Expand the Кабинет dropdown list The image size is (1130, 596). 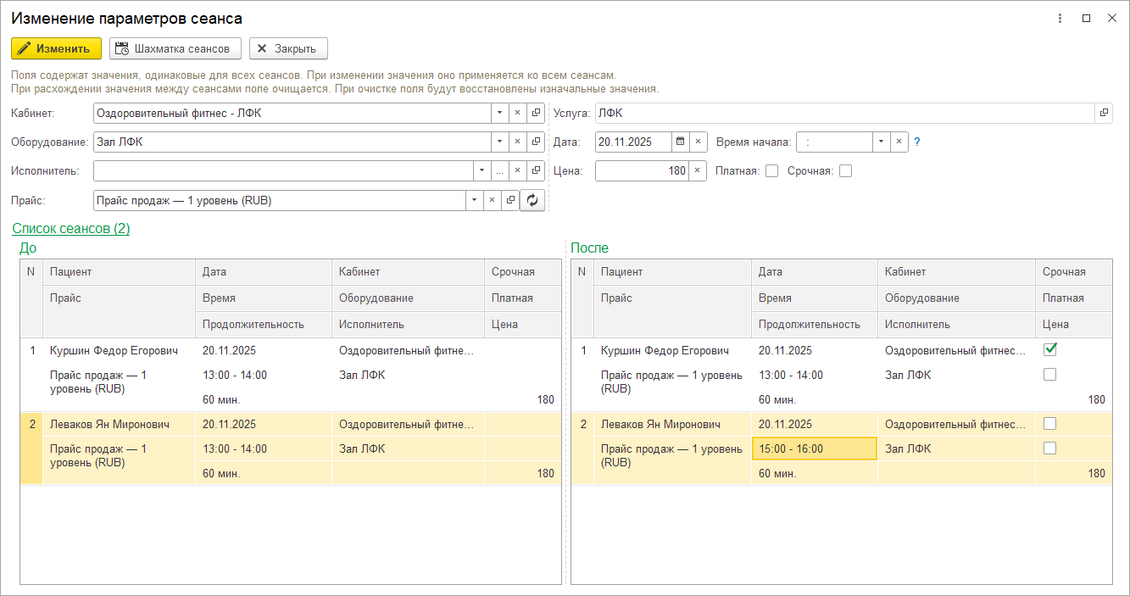pyautogui.click(x=499, y=113)
